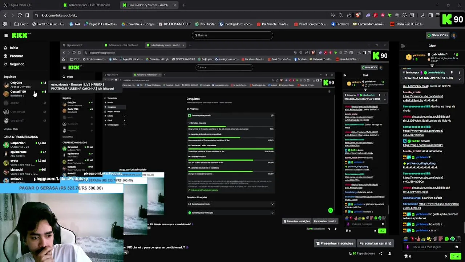
Task: Click the Obter KICKs button
Action: (437, 35)
